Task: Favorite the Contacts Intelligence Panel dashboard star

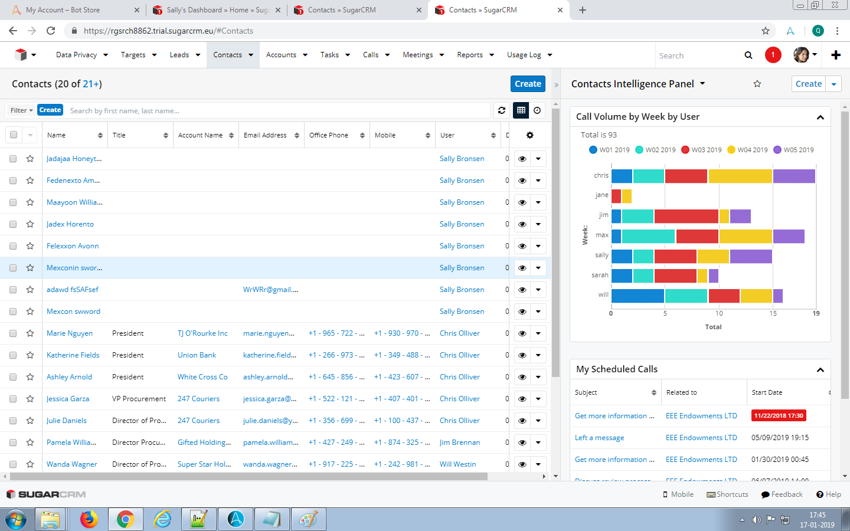Action: [757, 84]
